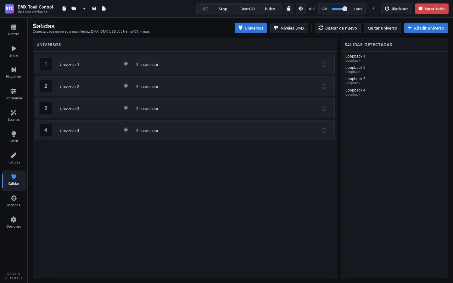The image size is (453, 283).
Task: Click the export file icon
Action: point(104,9)
